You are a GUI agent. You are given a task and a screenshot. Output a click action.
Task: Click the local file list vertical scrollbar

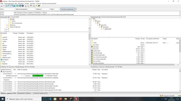click(89, 37)
